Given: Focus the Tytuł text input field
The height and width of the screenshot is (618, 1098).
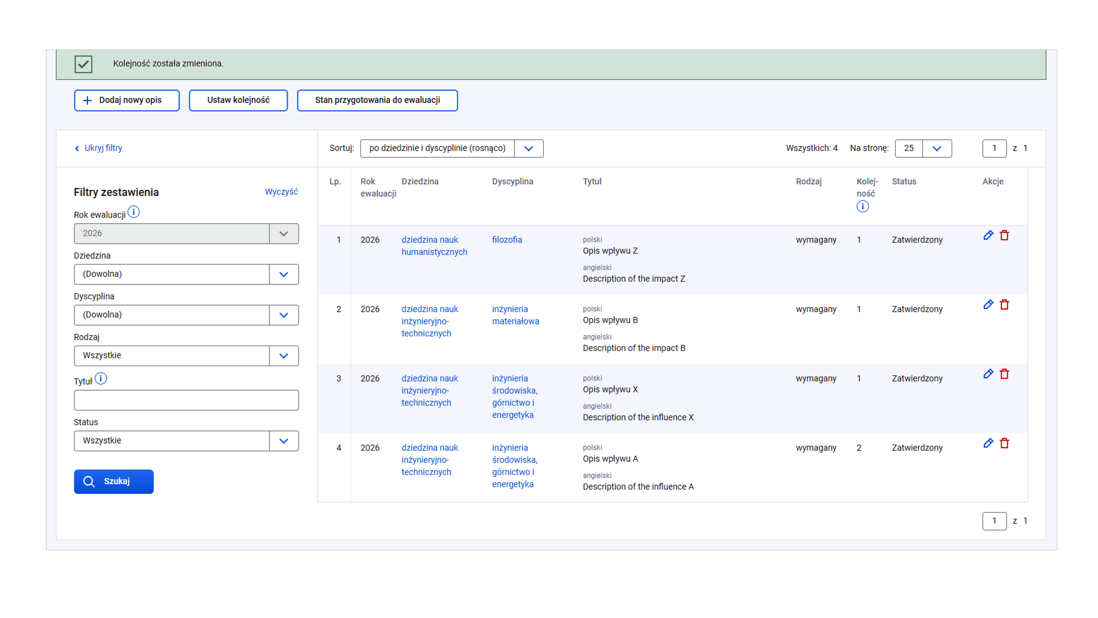Looking at the screenshot, I should click(x=186, y=400).
